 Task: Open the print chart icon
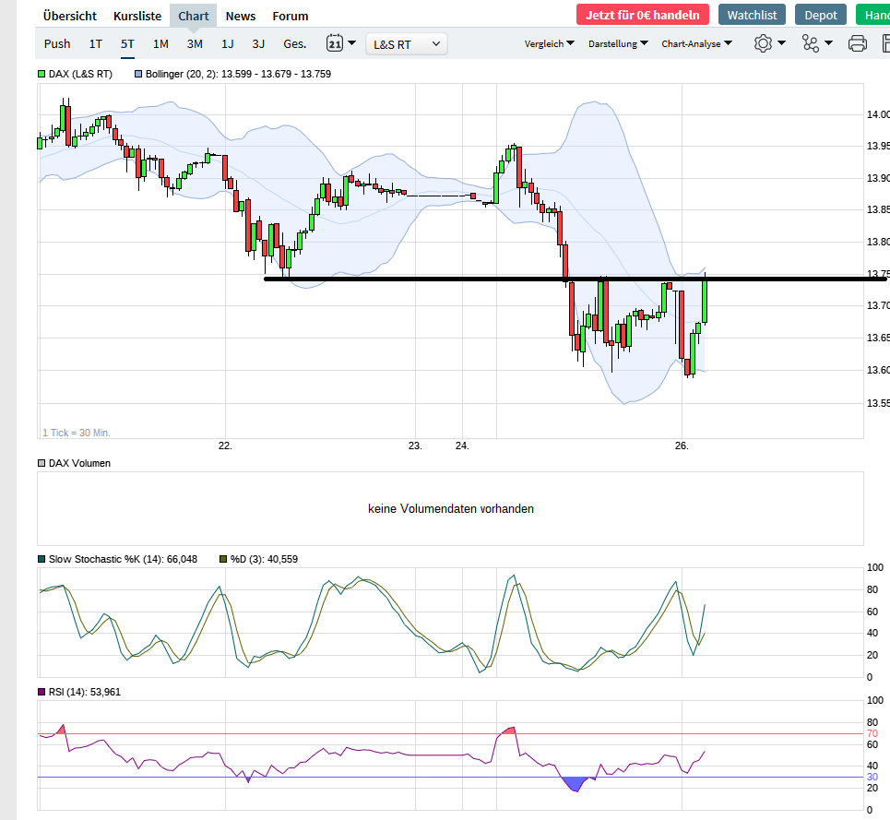click(x=857, y=42)
